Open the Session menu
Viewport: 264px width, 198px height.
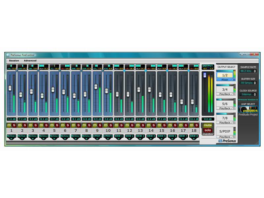14,61
